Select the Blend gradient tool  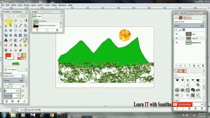[16, 40]
